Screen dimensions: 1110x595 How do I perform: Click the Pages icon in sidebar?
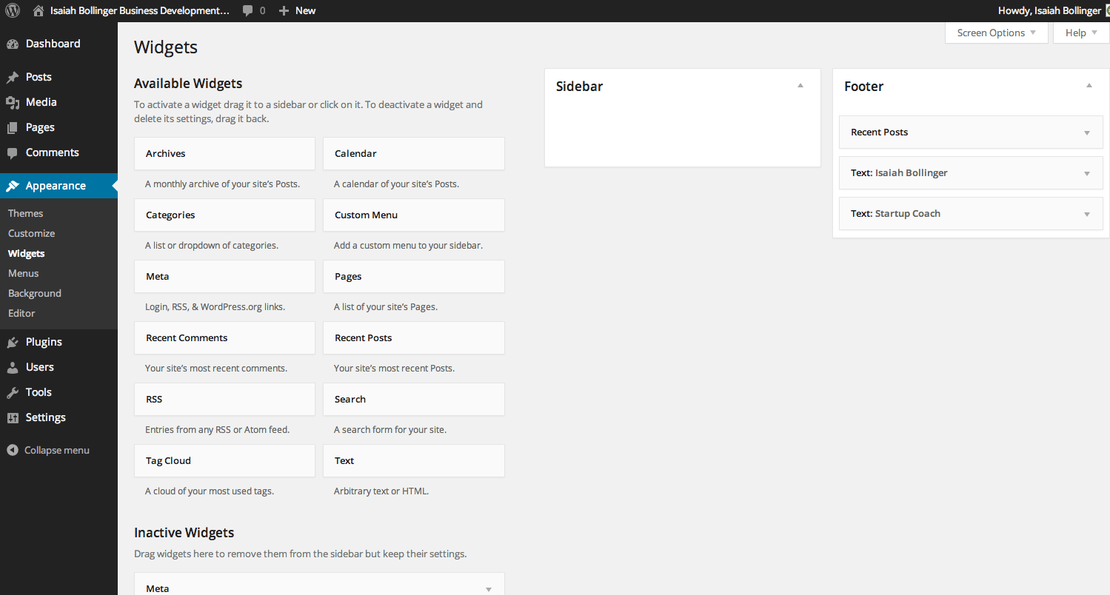(x=13, y=127)
